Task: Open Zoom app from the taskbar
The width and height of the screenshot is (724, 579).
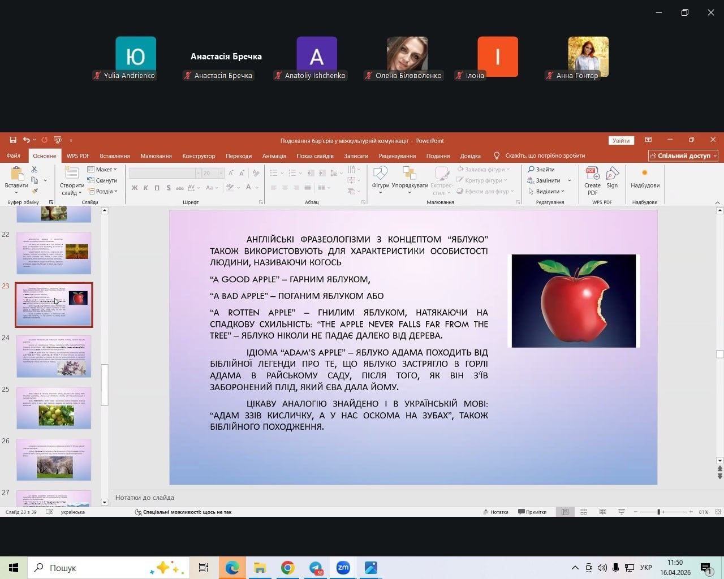Action: [x=343, y=568]
